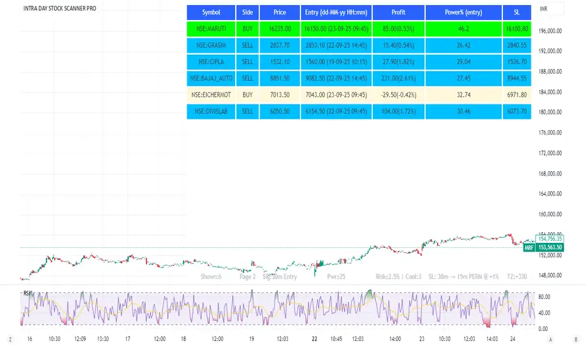The image size is (586, 346).
Task: Open the INR currency selector
Action: (x=550, y=9)
